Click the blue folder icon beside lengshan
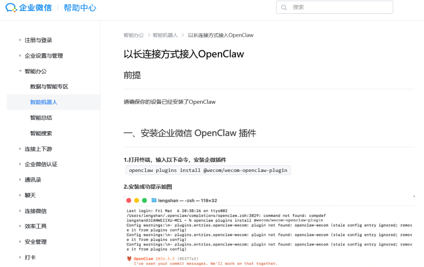Viewport: 424px width, 267px height. point(154,200)
